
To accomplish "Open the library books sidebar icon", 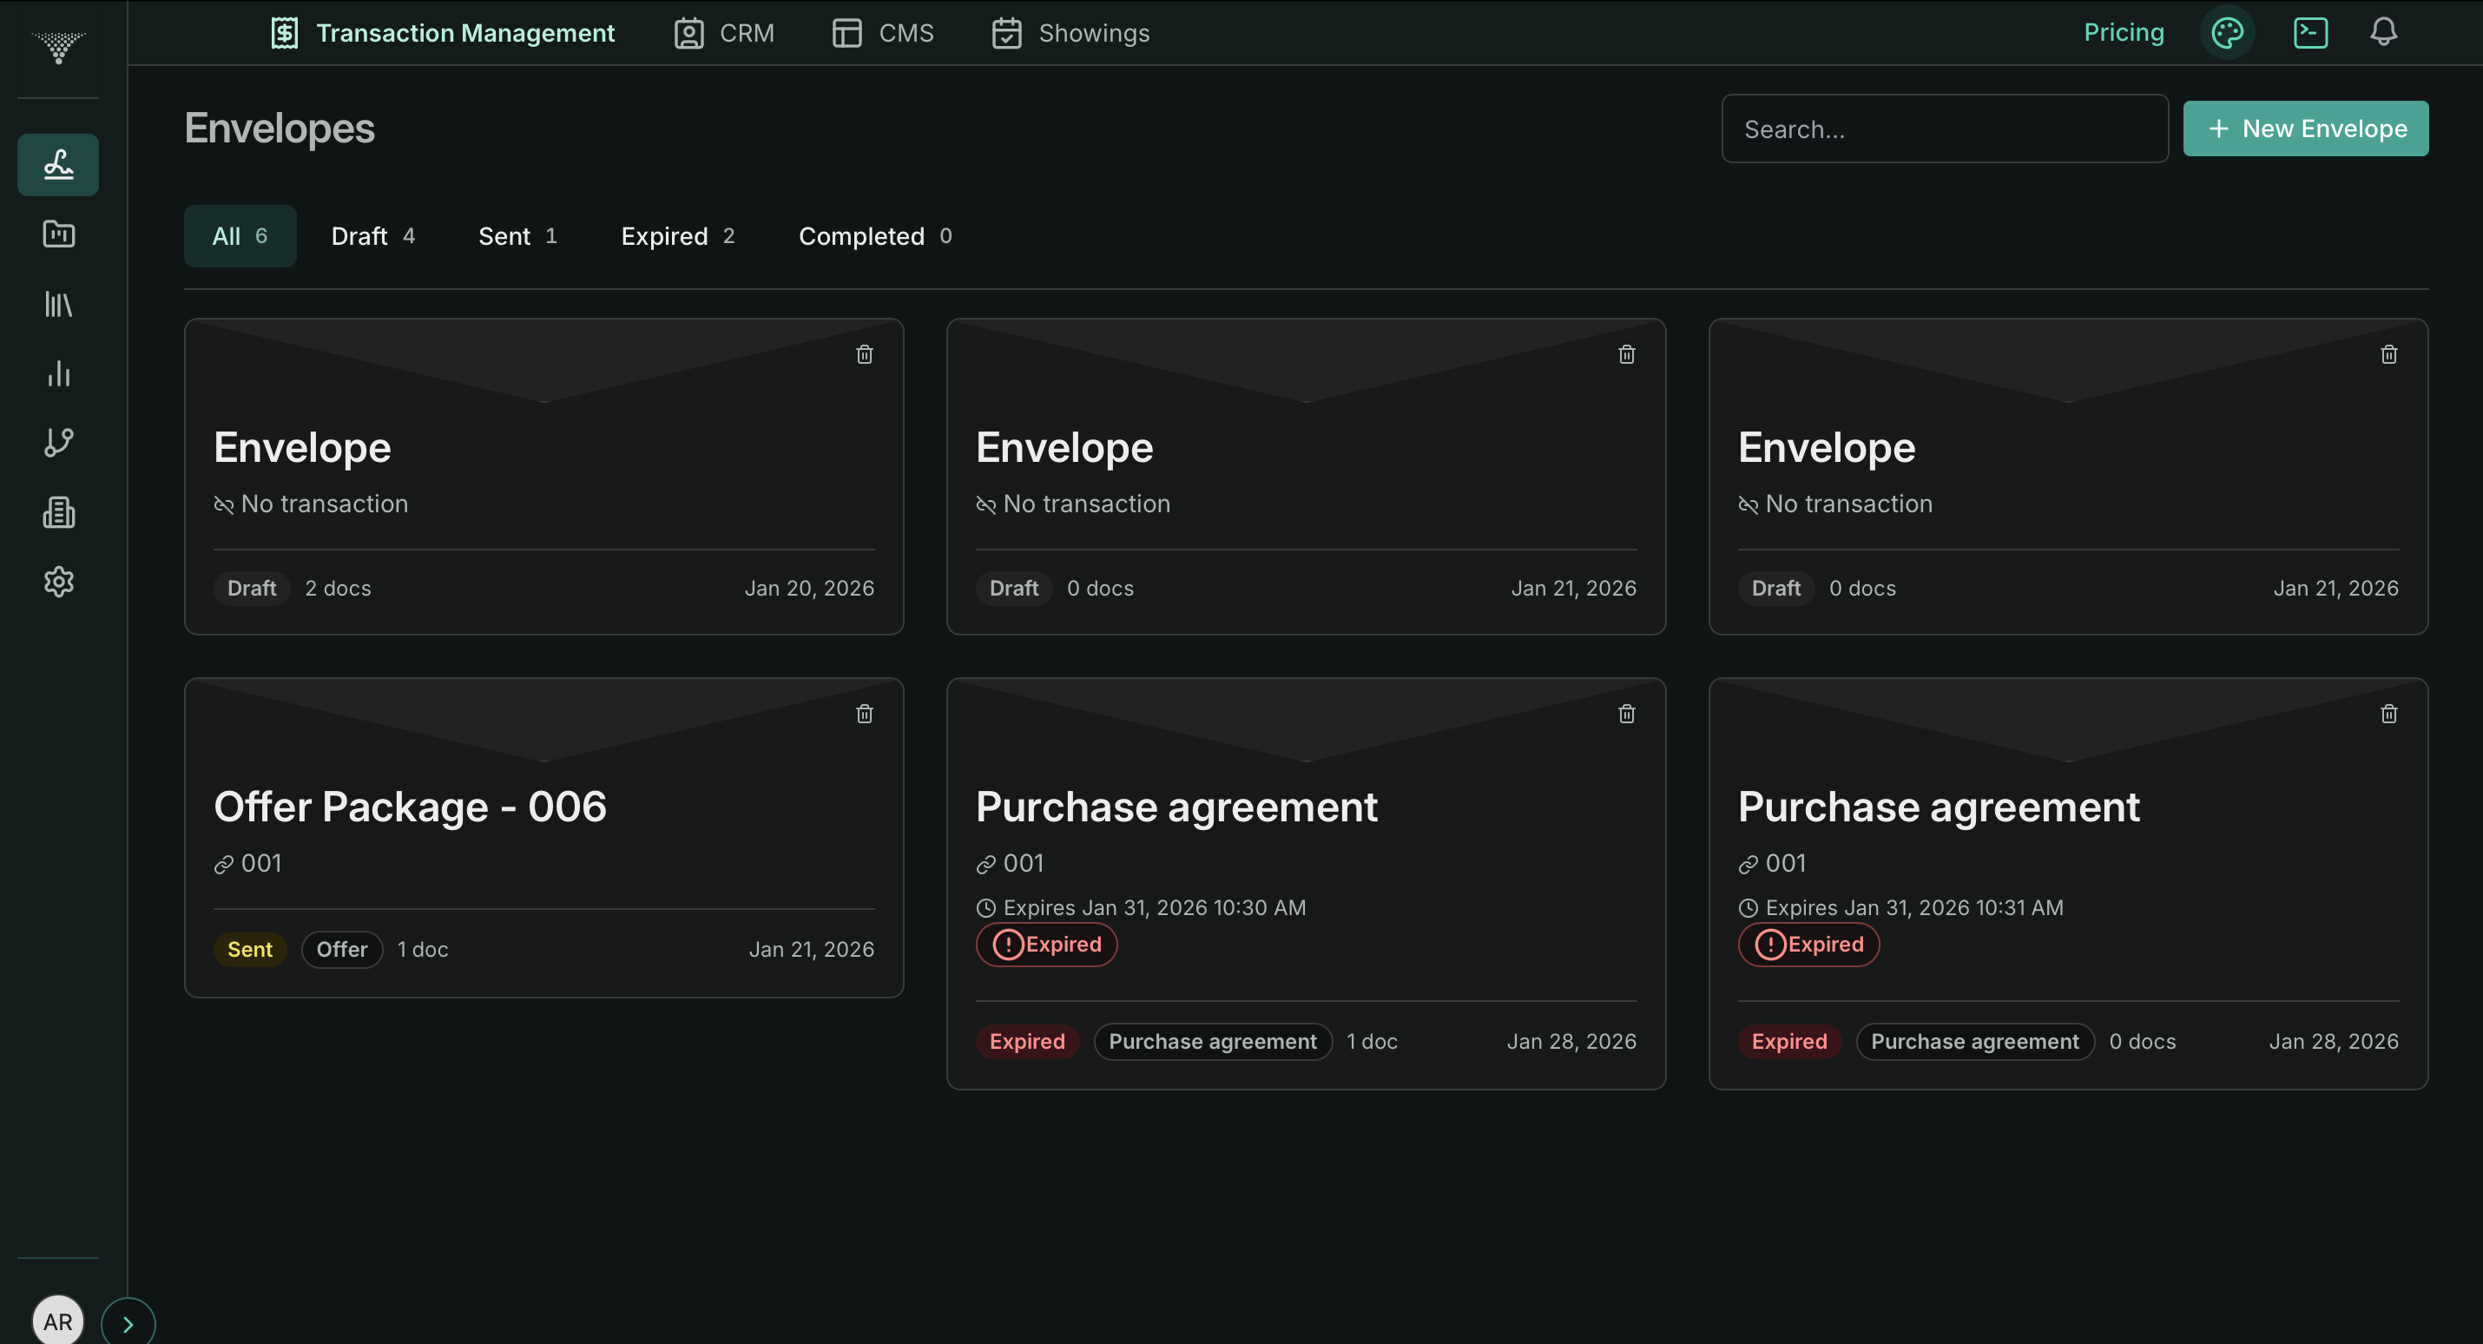I will 58,305.
